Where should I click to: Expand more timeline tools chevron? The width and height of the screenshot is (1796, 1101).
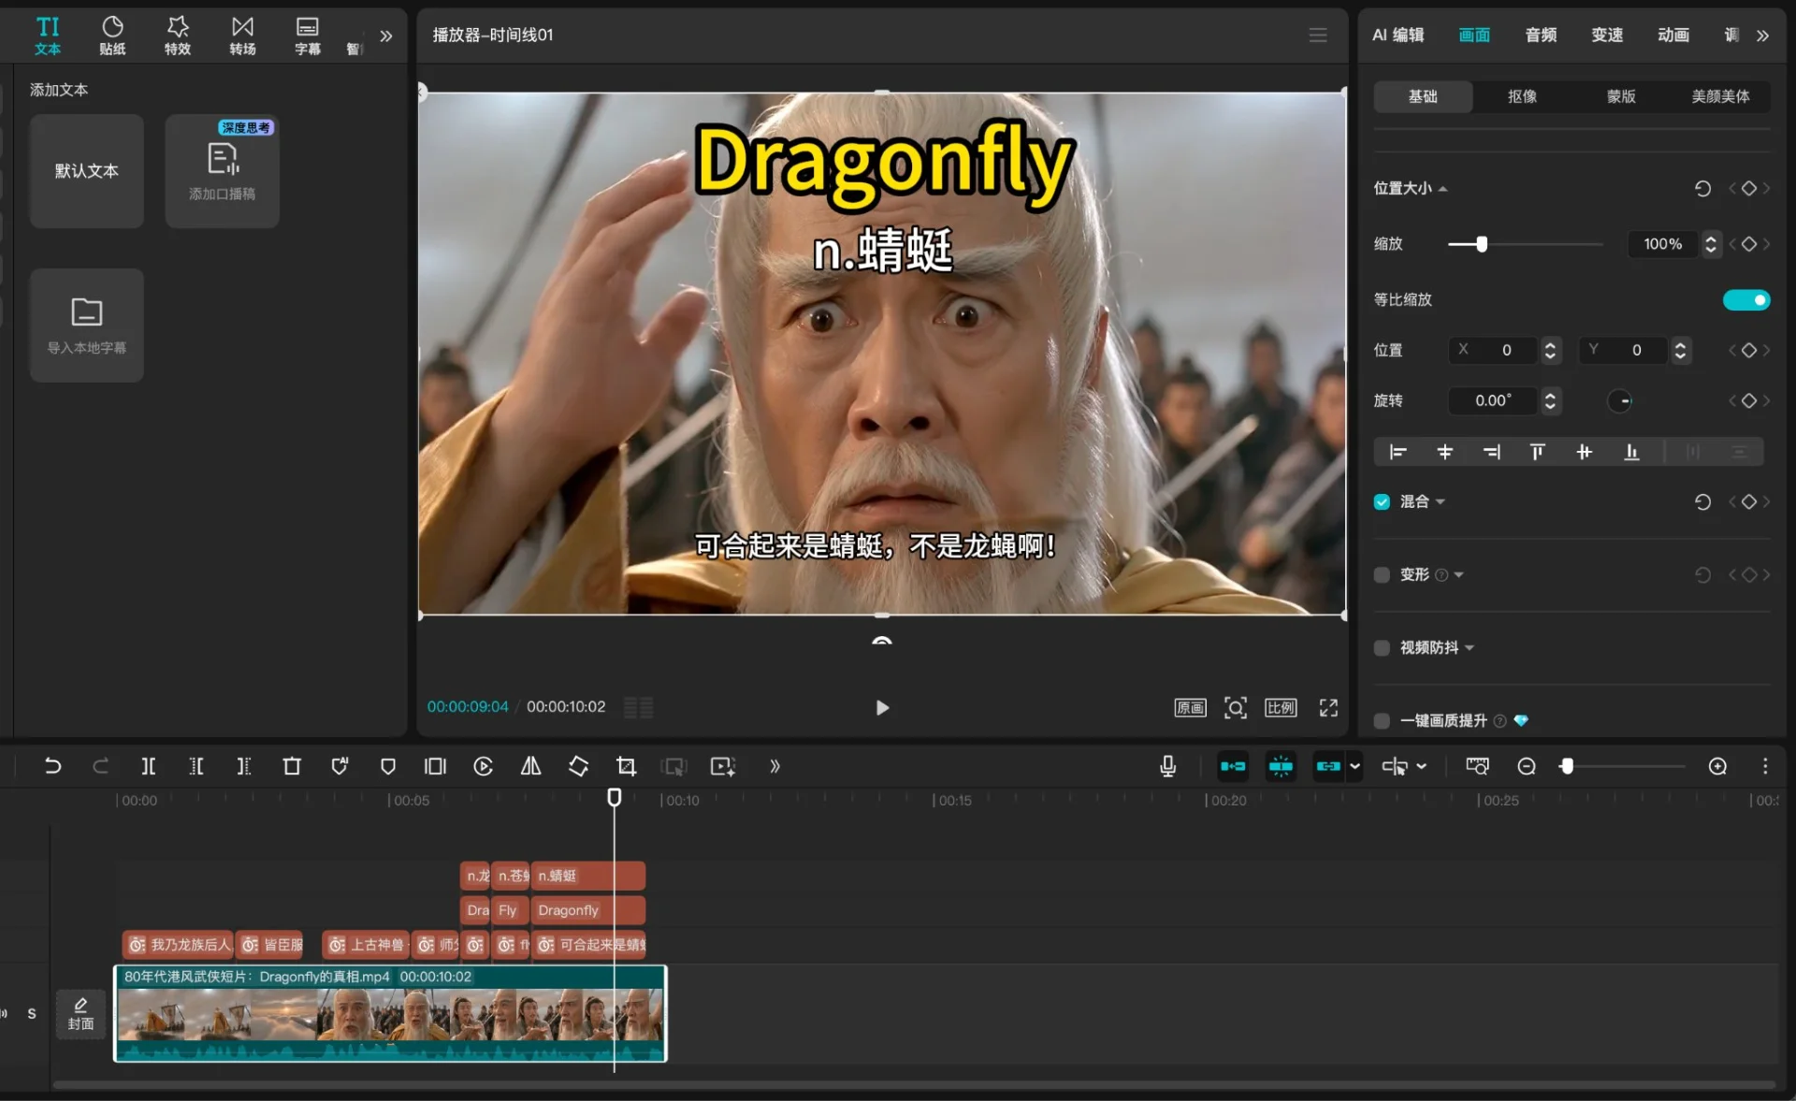(x=775, y=767)
